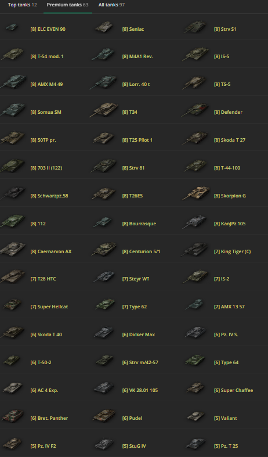Viewport: 268px width, 457px height.
Task: Click the ELC EVEN 90 tank icon
Action: (12, 27)
